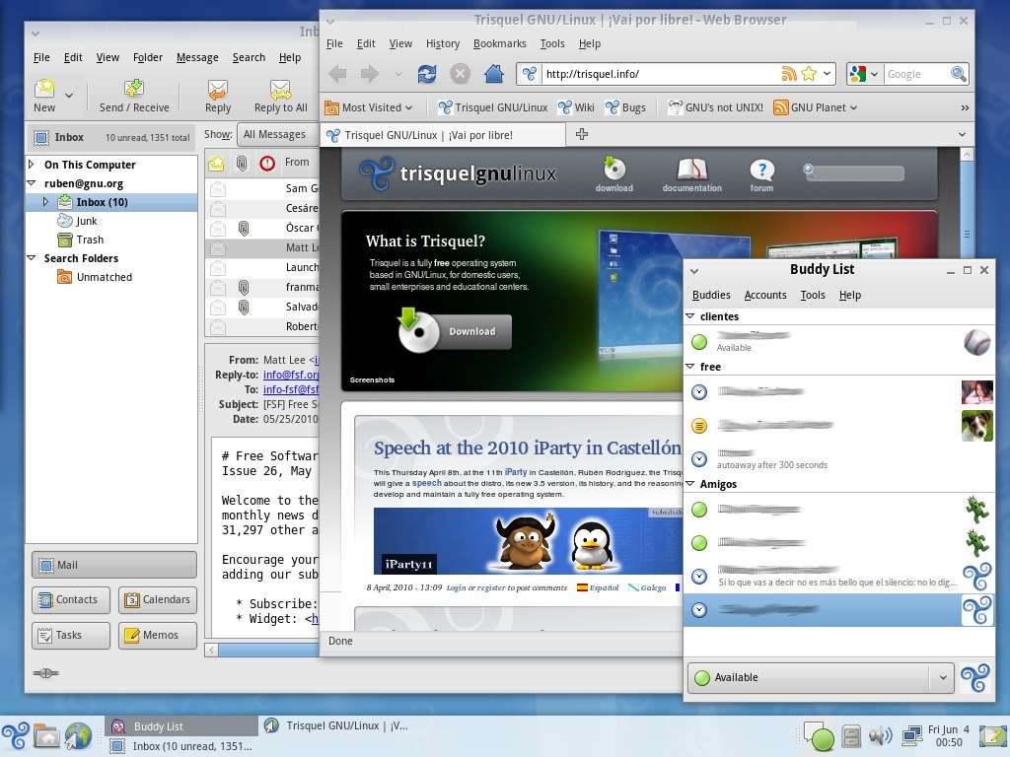The width and height of the screenshot is (1010, 757).
Task: Select the Junk folder
Action: [x=87, y=221]
